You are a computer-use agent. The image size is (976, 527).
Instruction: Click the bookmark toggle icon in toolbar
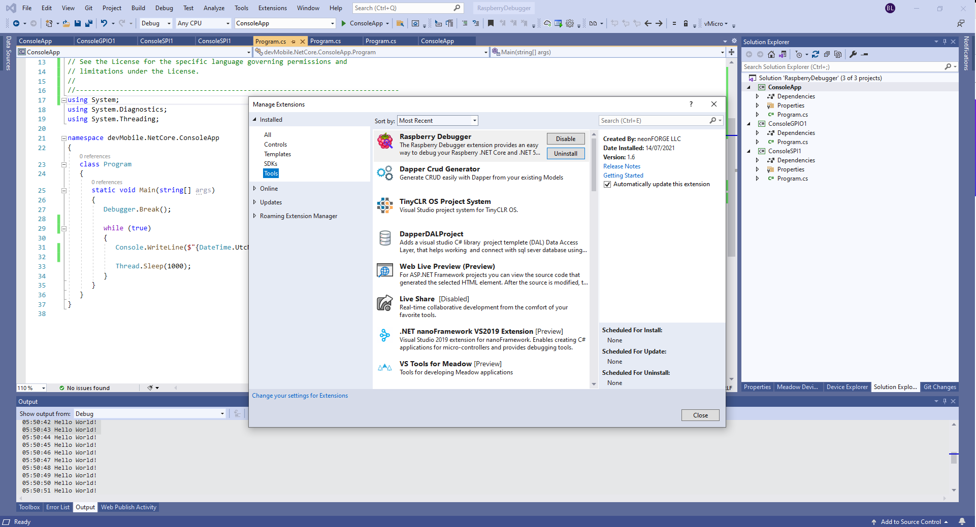coord(491,23)
